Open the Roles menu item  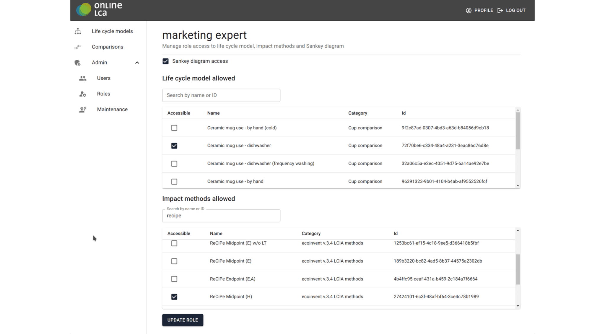click(x=103, y=94)
